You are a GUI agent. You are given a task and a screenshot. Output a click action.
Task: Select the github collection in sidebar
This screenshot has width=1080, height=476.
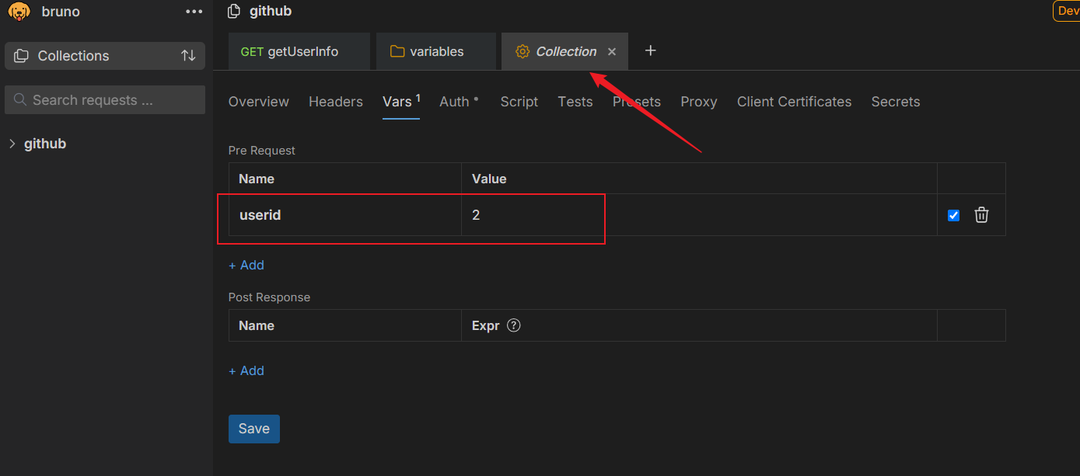(x=45, y=144)
